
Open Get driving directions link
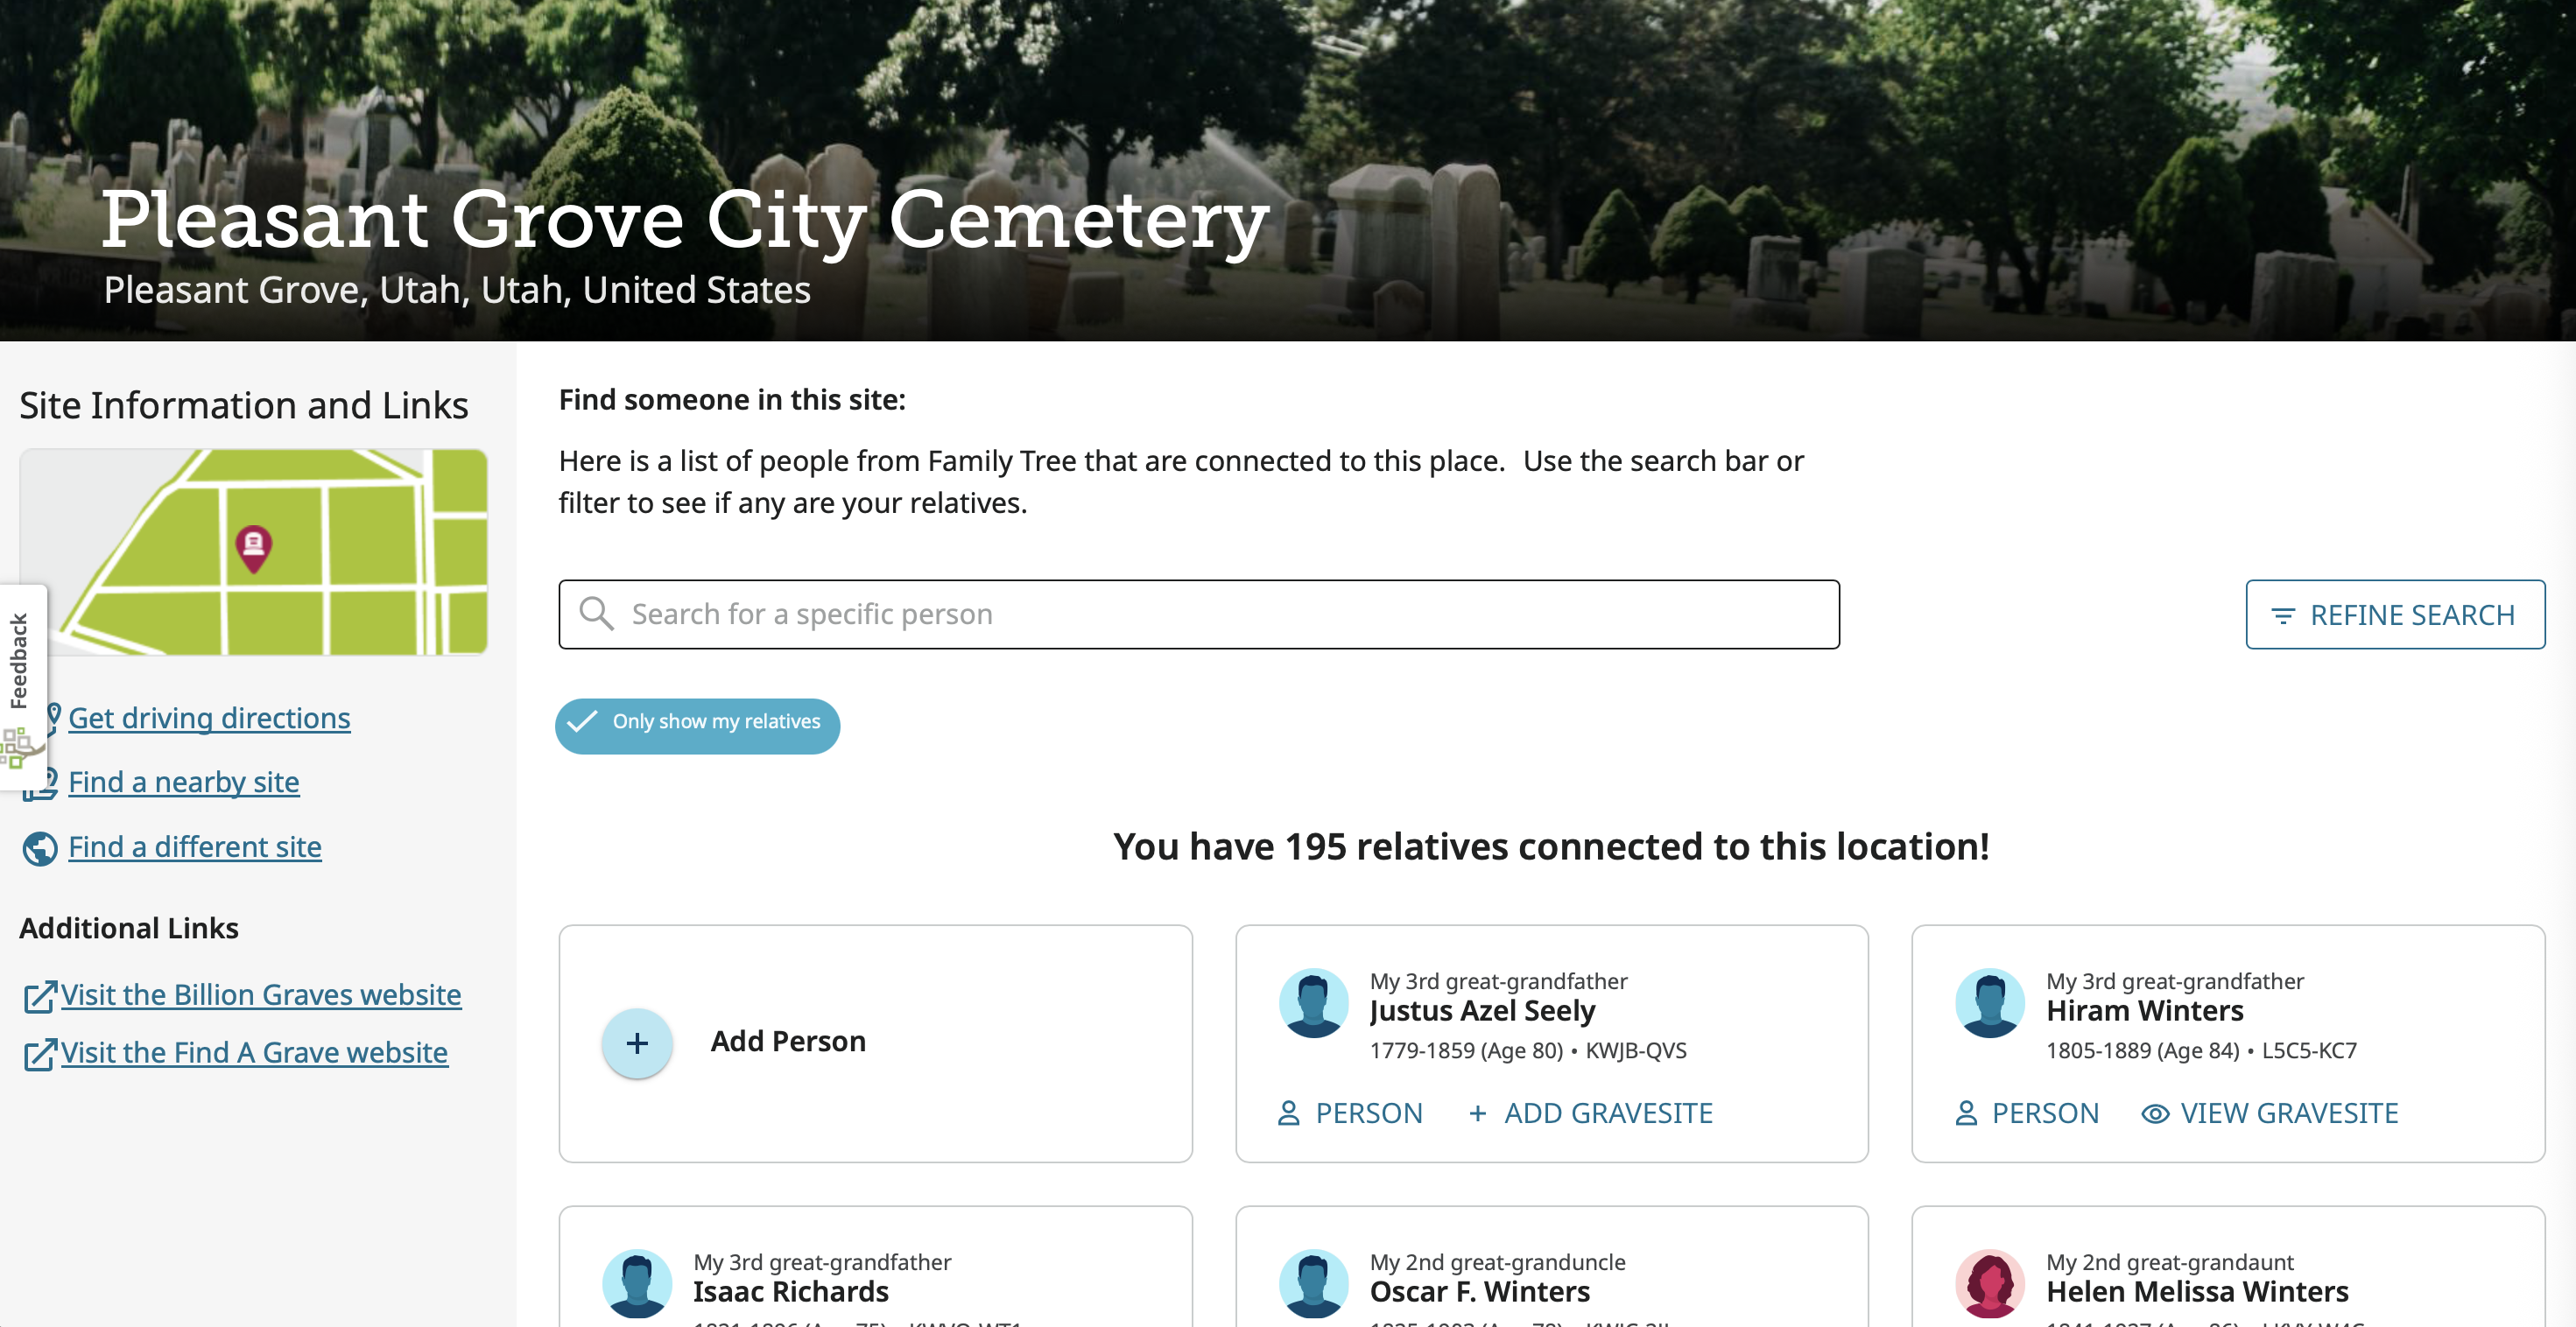[209, 718]
